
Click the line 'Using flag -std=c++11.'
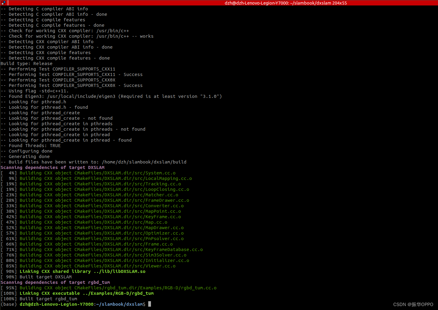[35, 91]
